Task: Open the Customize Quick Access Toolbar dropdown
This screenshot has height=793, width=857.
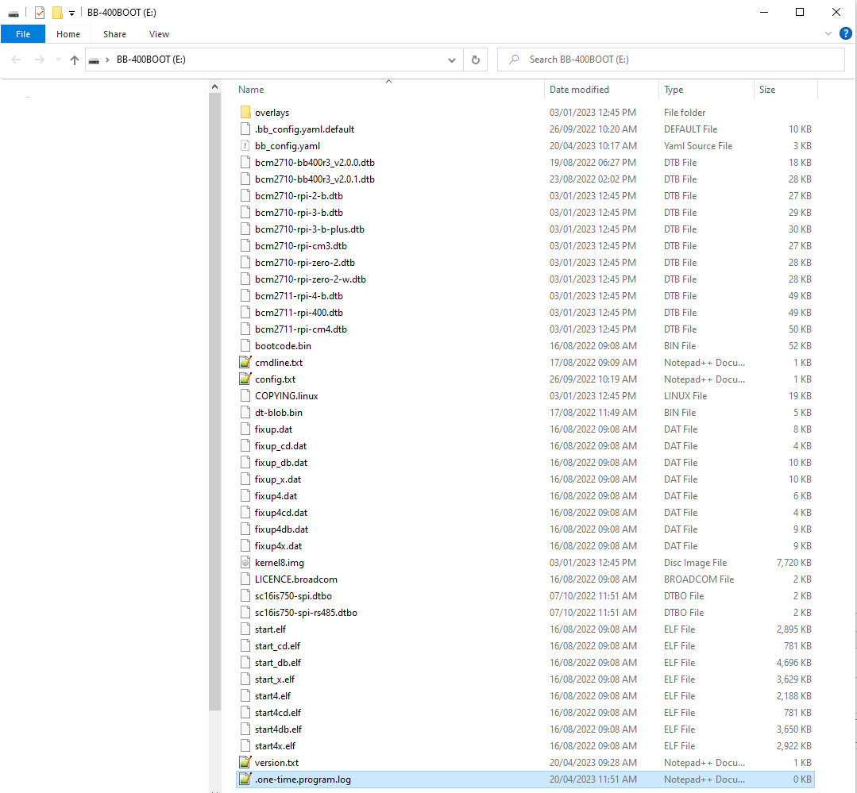Action: click(71, 13)
